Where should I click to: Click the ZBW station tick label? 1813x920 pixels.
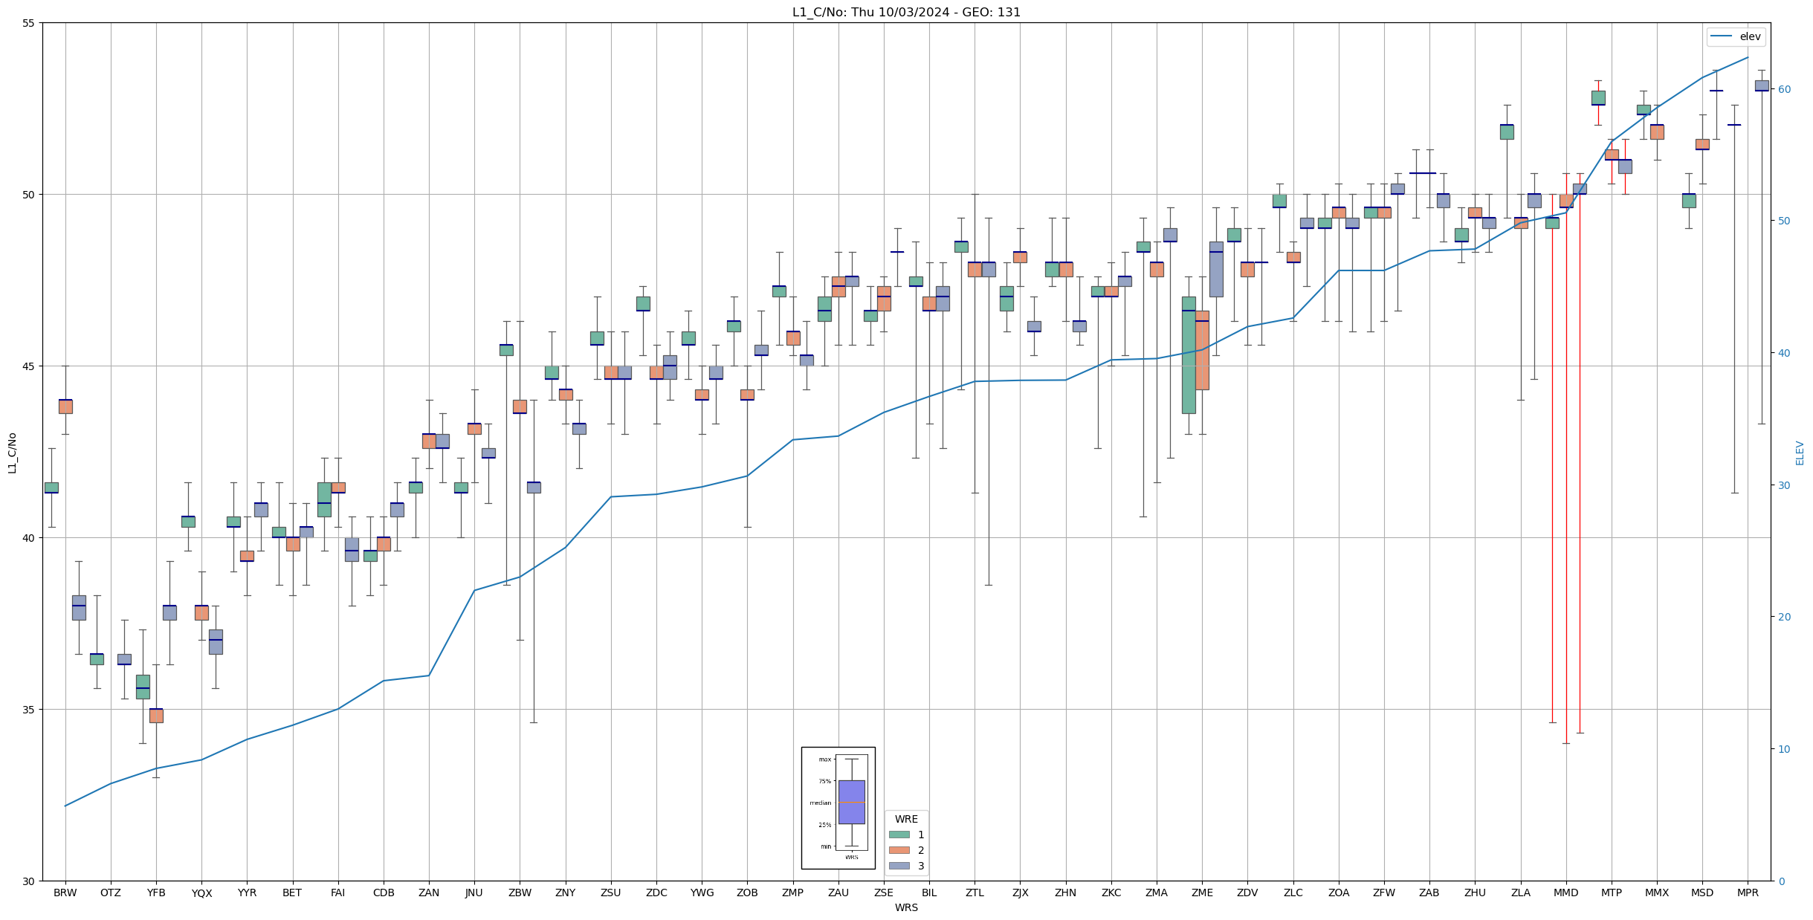click(520, 893)
